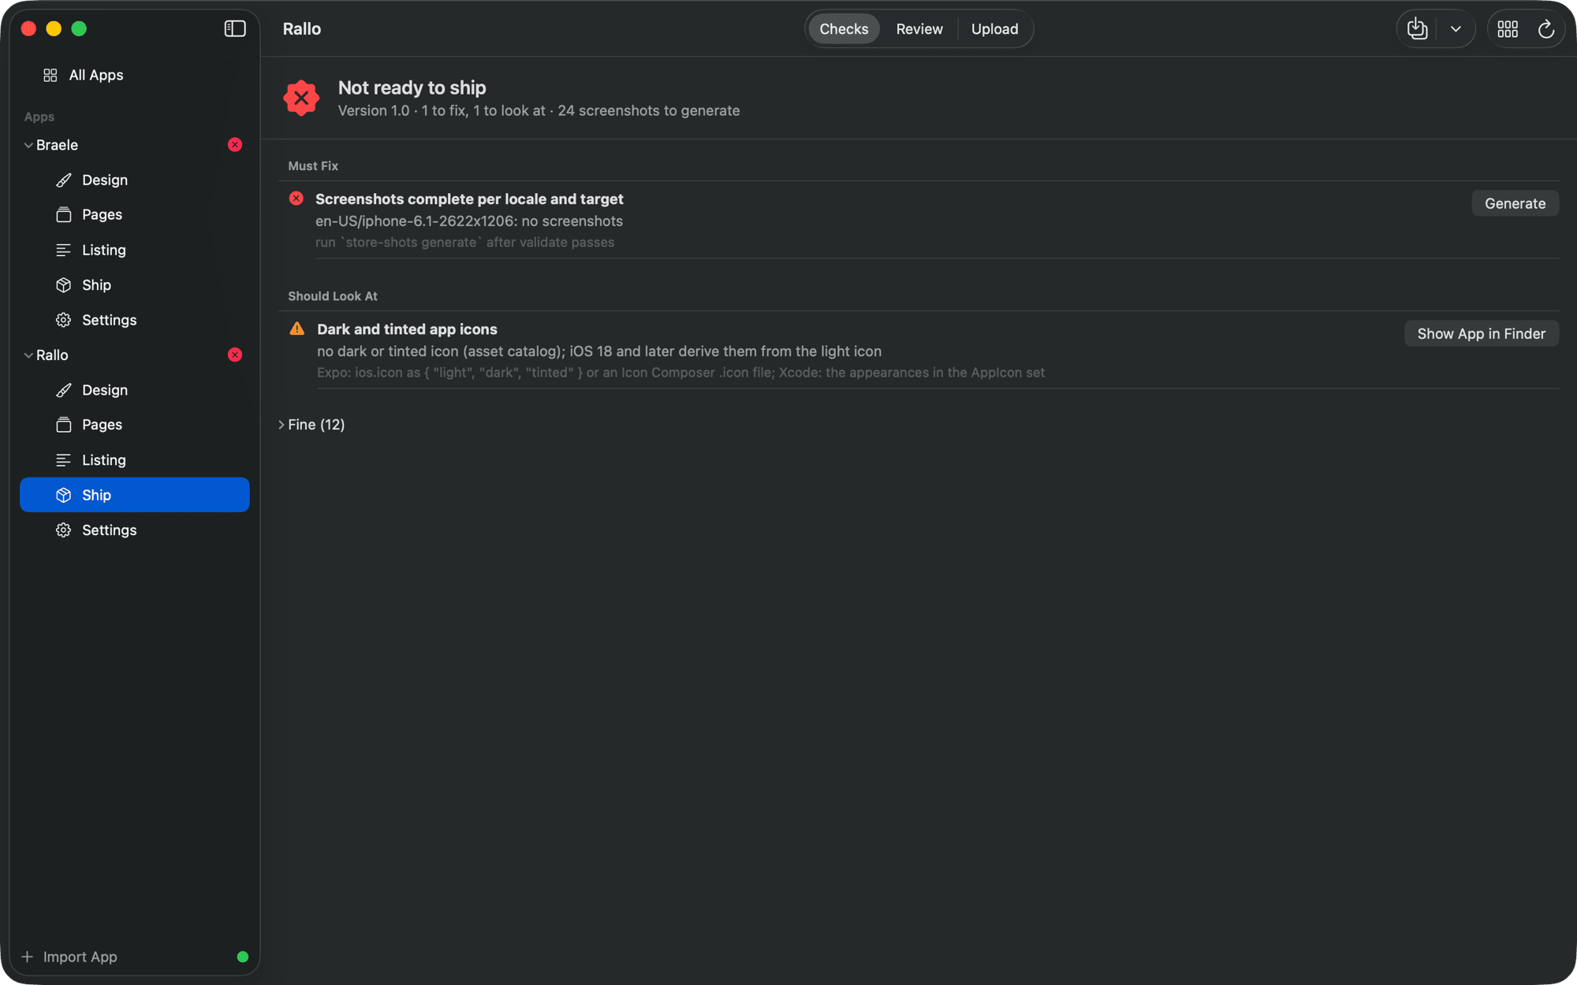Click Show App in Finder
This screenshot has width=1577, height=985.
pos(1481,333)
